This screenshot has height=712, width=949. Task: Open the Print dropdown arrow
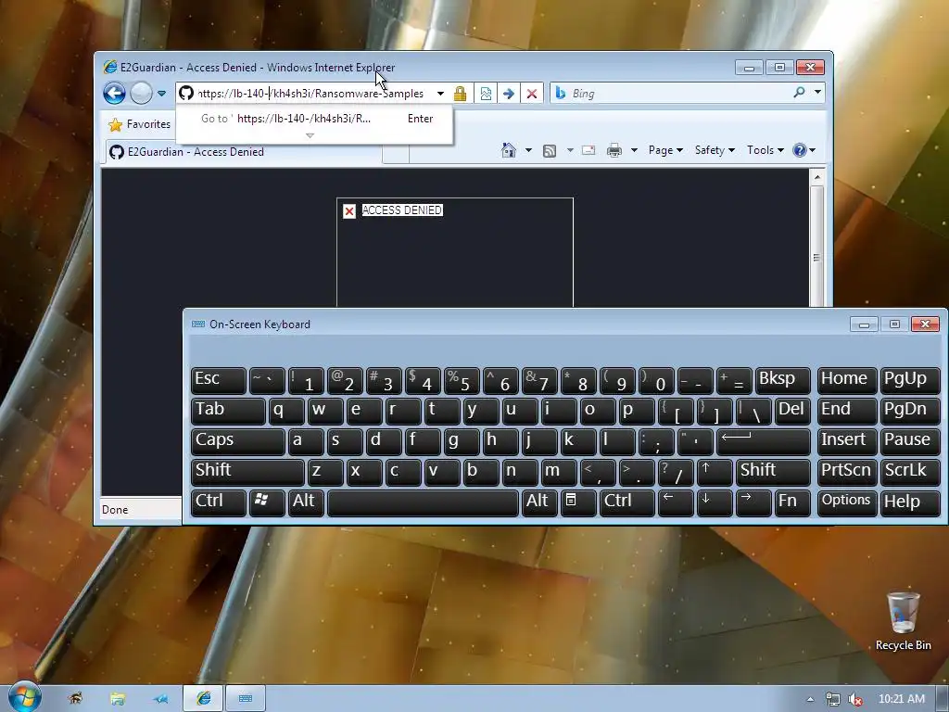coord(634,150)
